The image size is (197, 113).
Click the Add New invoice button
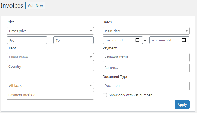(35, 5)
